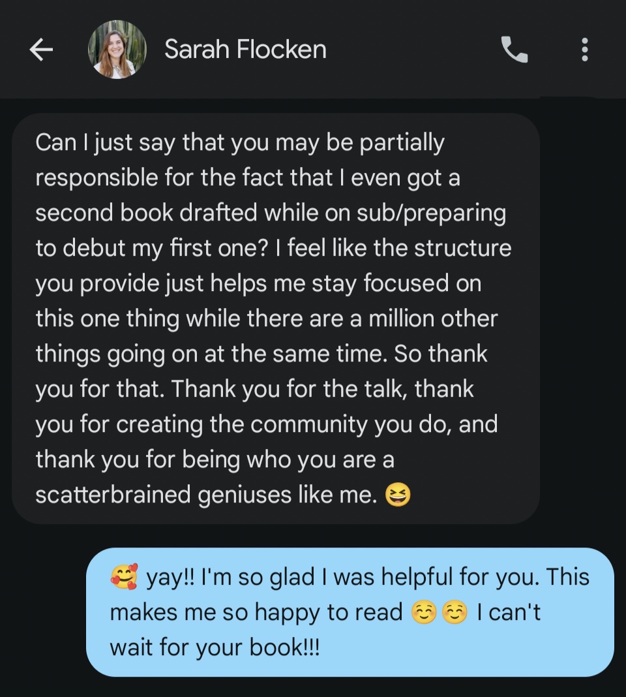Tap the word "community" in Sarah's message
The image size is (626, 697).
pos(308,424)
